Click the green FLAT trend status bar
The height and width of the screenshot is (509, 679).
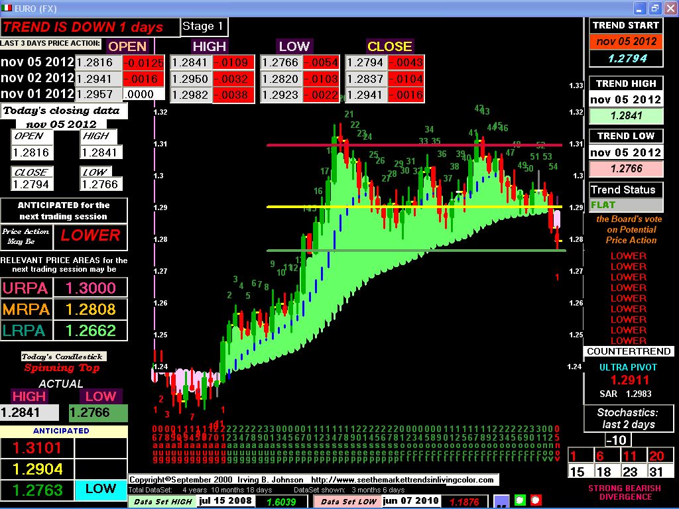click(x=625, y=205)
